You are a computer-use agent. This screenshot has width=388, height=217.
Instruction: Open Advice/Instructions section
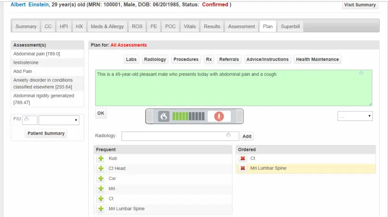[x=267, y=59]
